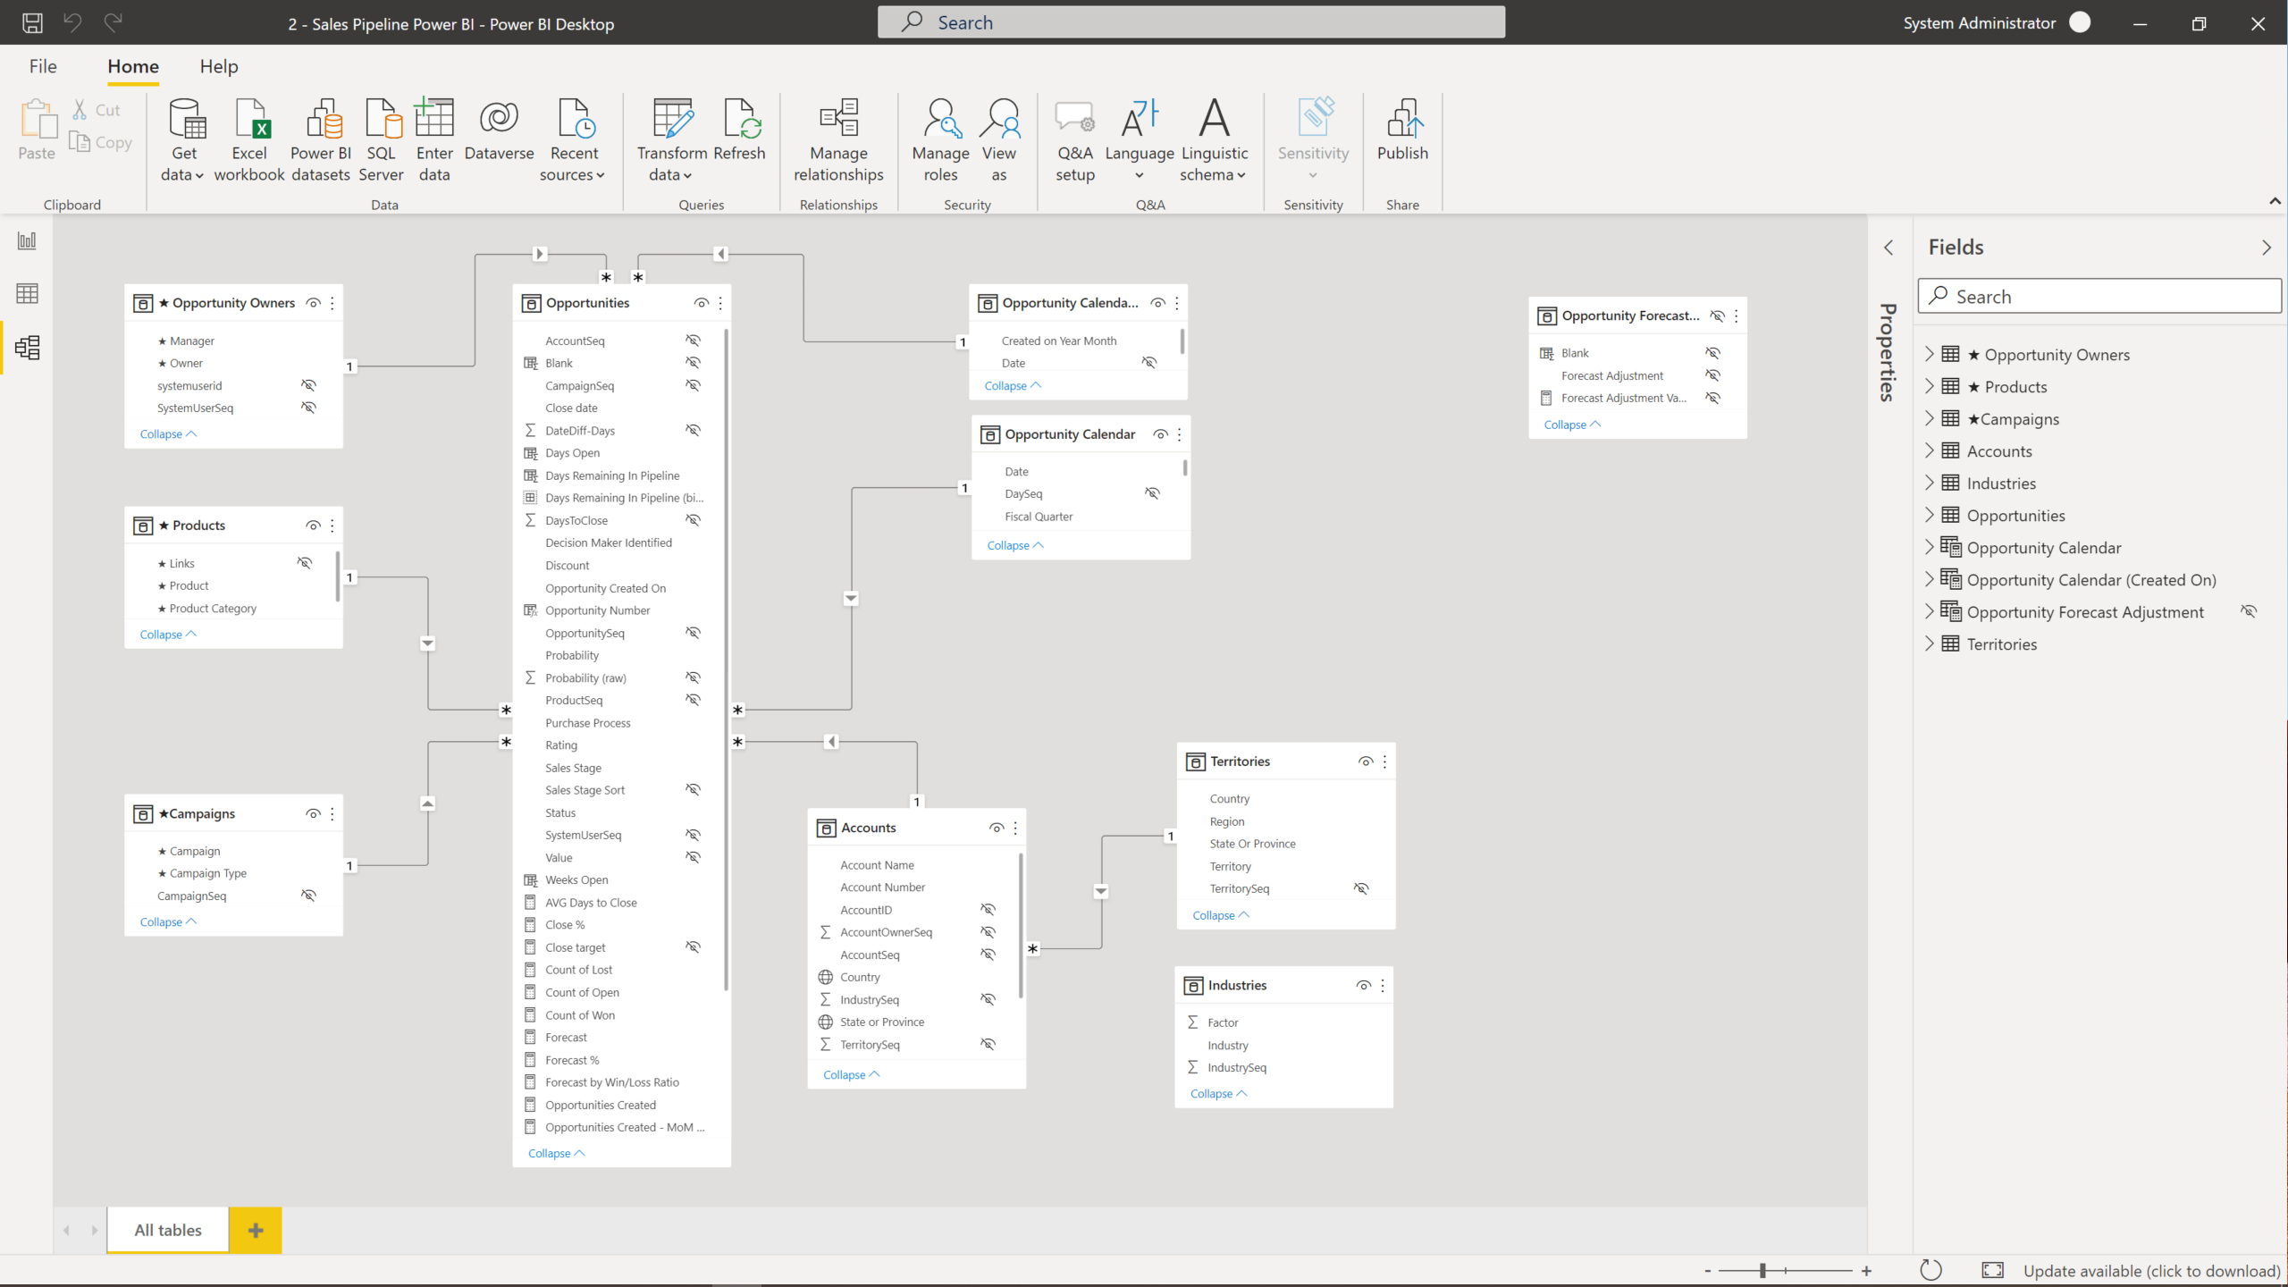2288x1287 pixels.
Task: Toggle visibility of TerritorySeq in Territories table
Action: click(1361, 887)
